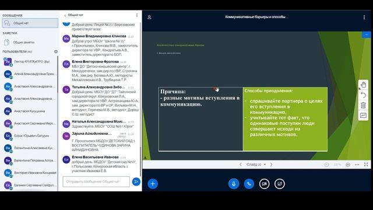The height and width of the screenshot is (210, 373).
Task: Undo the last whiteboard annotation
Action: pos(363,95)
